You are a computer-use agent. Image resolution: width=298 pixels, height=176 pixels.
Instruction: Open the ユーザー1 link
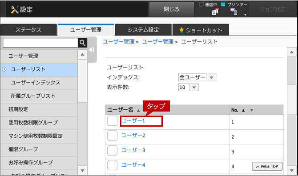coord(133,121)
